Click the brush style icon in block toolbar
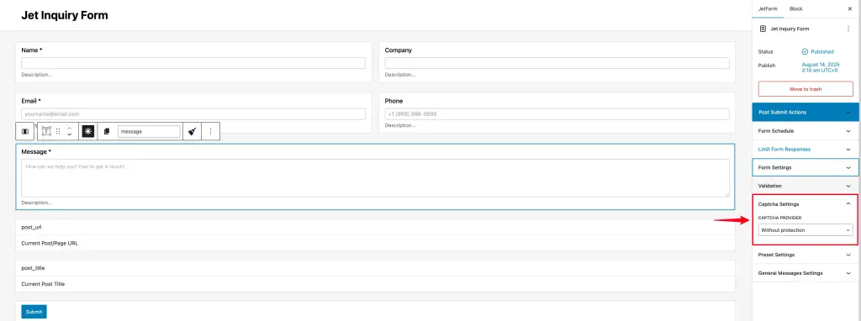The height and width of the screenshot is (321, 861). click(x=193, y=132)
